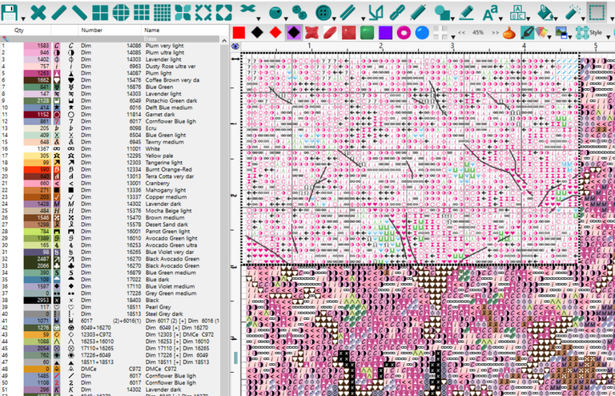The image size is (615, 396).
Task: Pick the paint bucket fill tool
Action: tap(545, 11)
